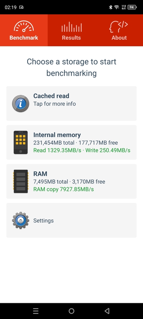Open the Settings gear icon
This screenshot has width=143, height=319.
coord(20,220)
